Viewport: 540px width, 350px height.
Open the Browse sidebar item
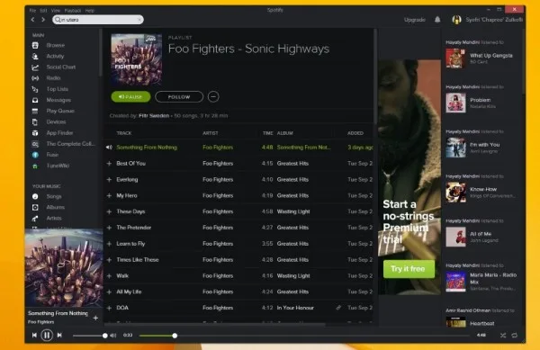55,45
